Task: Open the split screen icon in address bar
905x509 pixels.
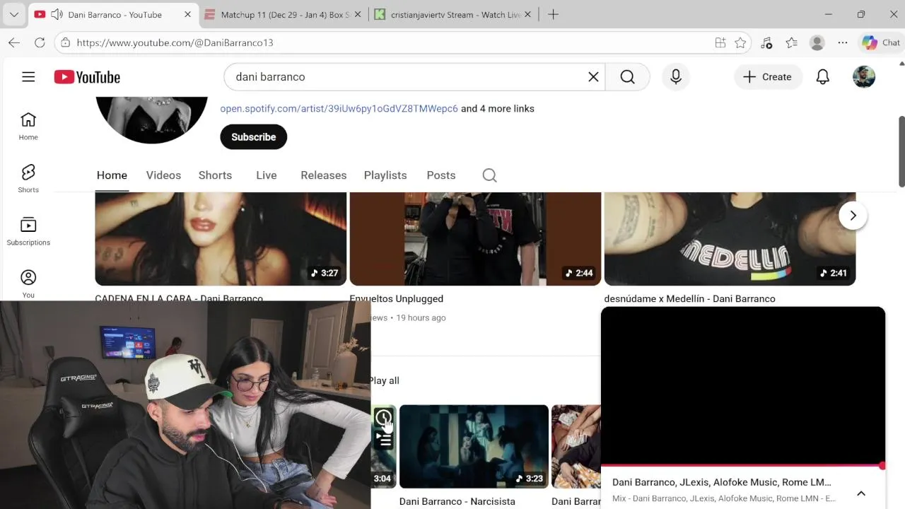Action: [x=720, y=42]
